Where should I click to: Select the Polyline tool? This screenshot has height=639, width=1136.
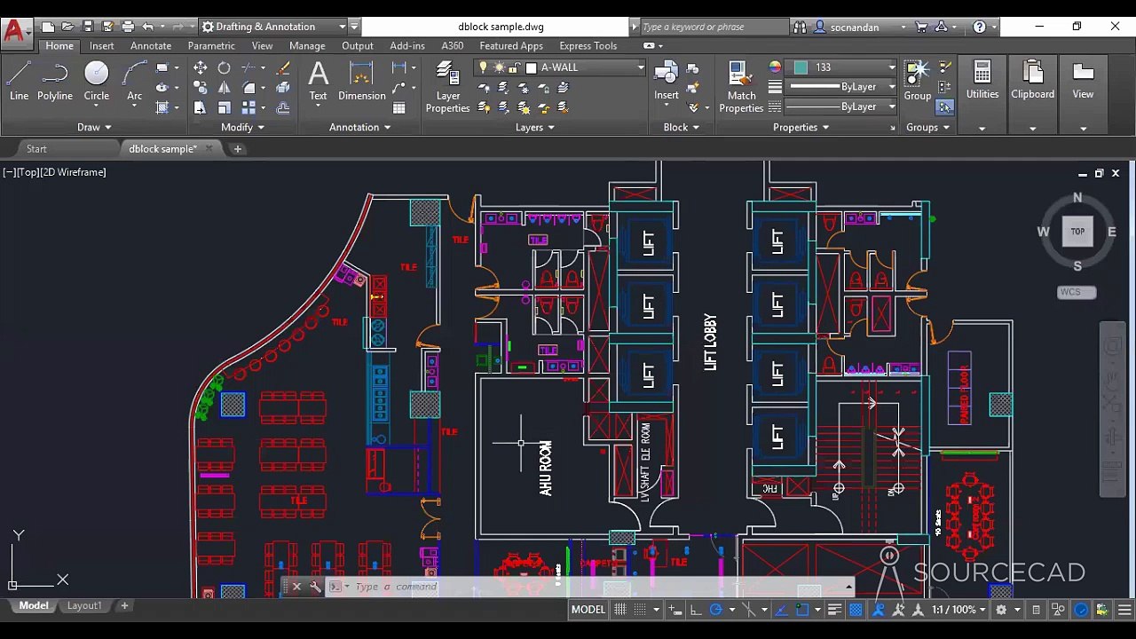pos(55,81)
